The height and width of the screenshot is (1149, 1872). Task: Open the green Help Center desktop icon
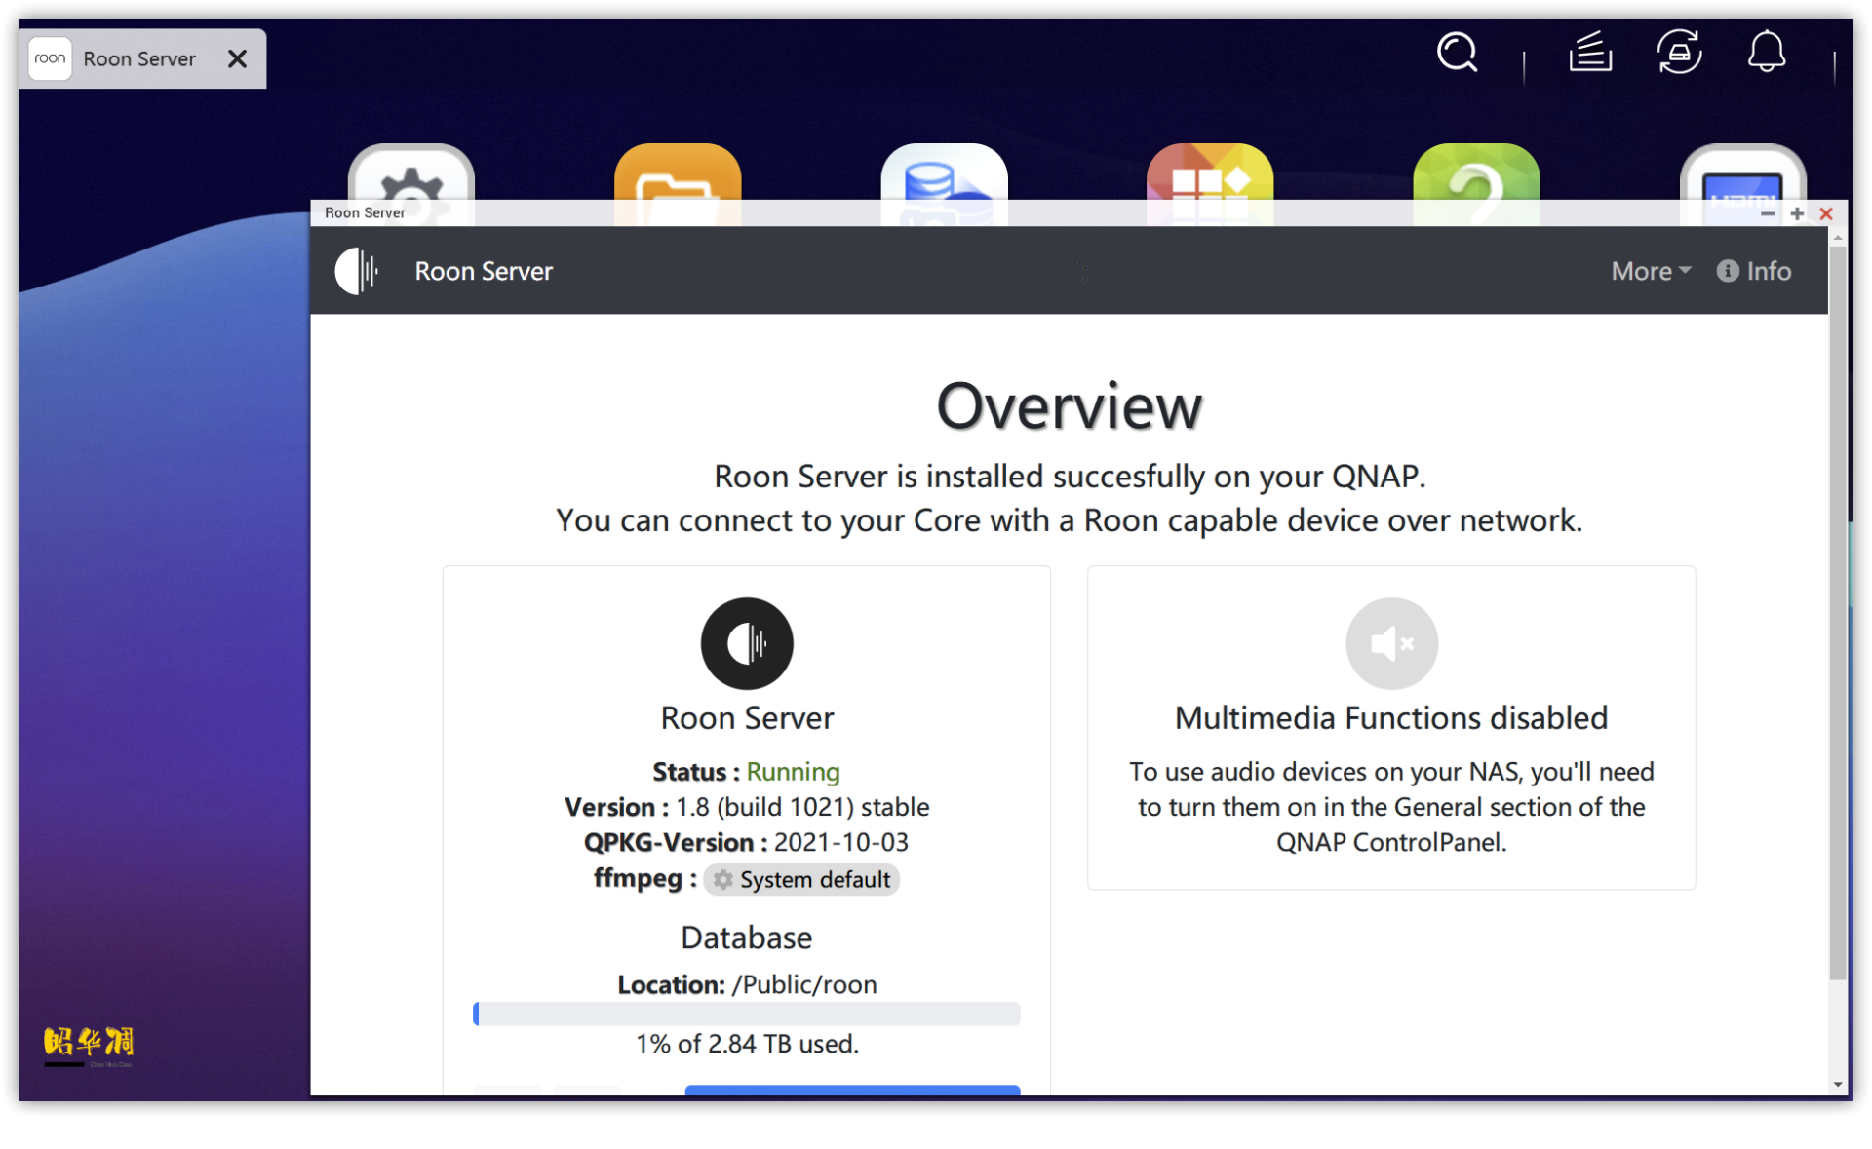click(1476, 173)
